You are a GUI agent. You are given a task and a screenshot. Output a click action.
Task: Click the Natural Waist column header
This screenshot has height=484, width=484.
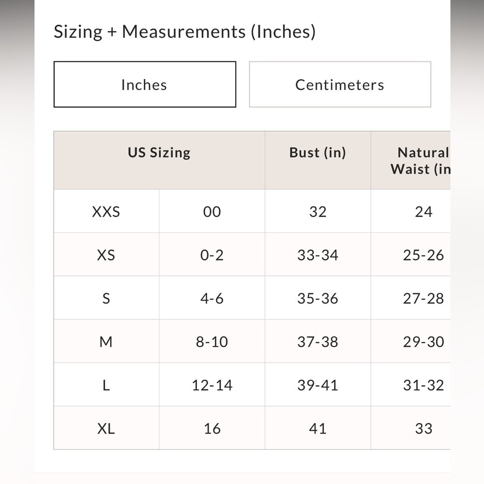click(410, 160)
